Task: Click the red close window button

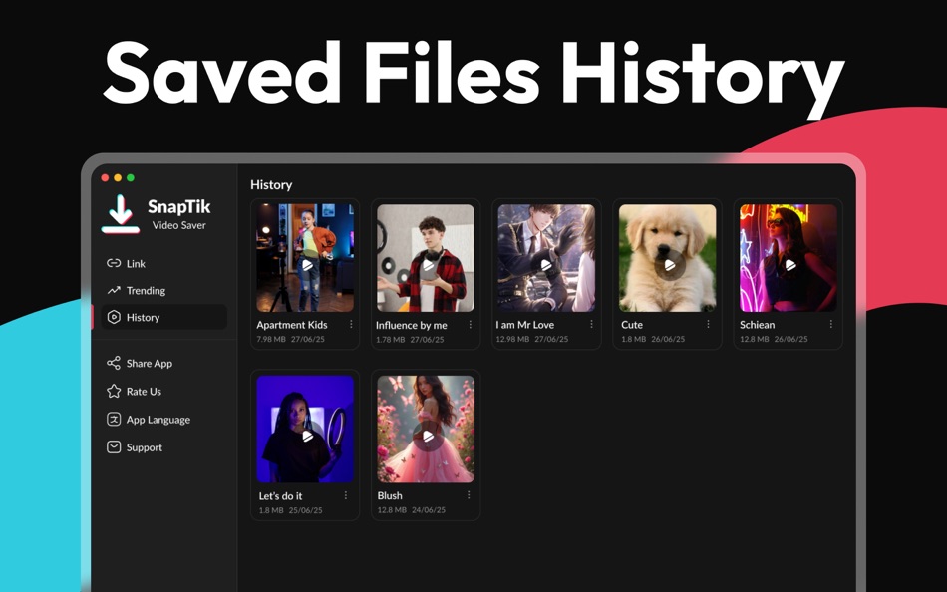Action: click(105, 177)
